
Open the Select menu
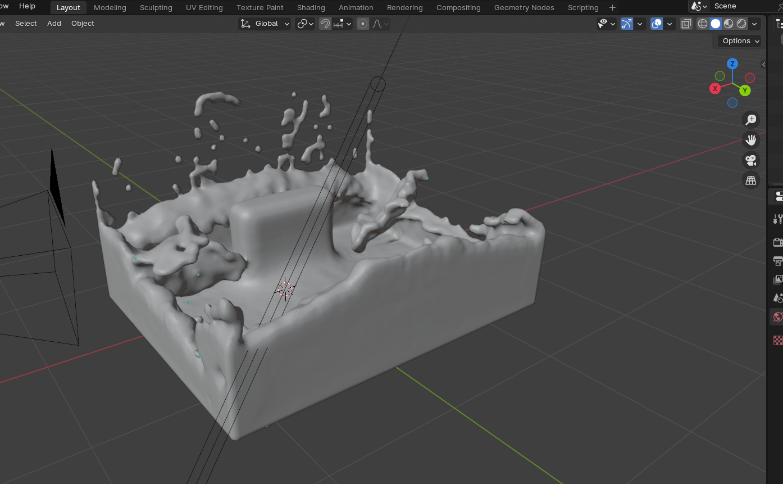pyautogui.click(x=26, y=23)
